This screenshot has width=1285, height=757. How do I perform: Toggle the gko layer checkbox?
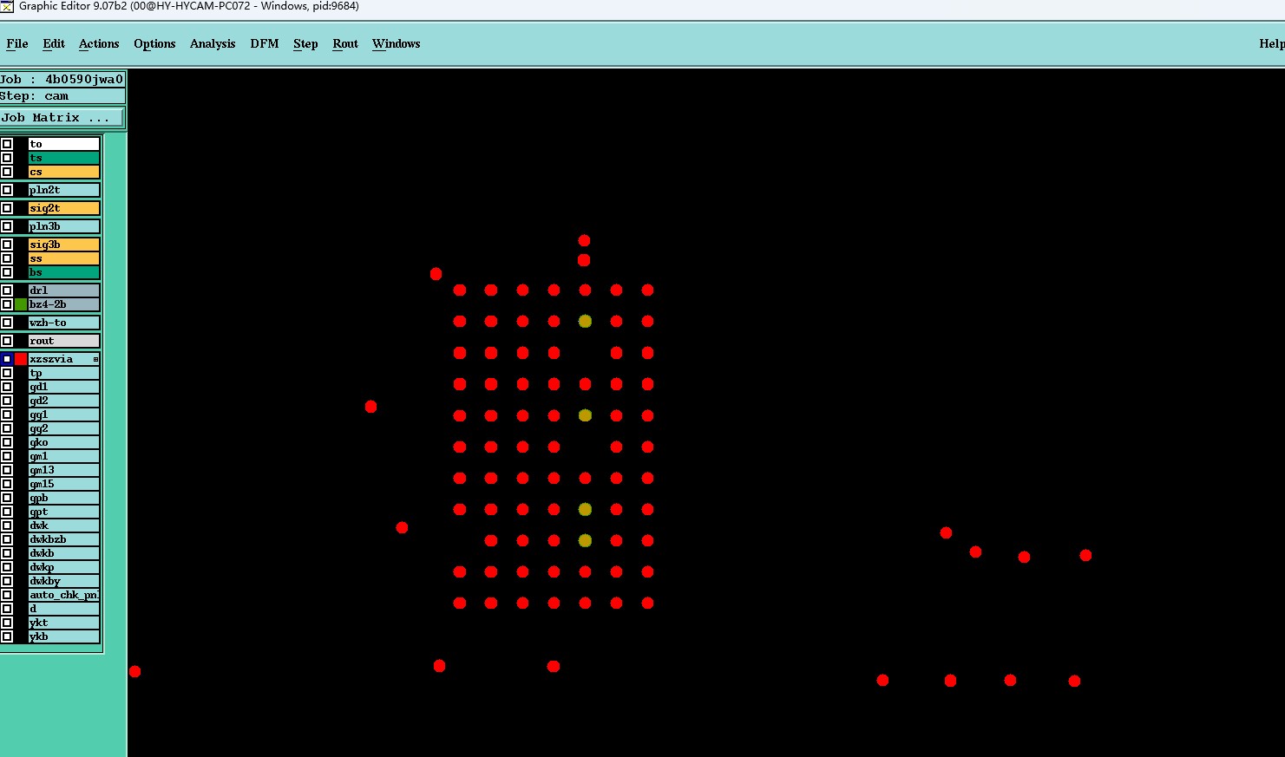click(x=7, y=442)
